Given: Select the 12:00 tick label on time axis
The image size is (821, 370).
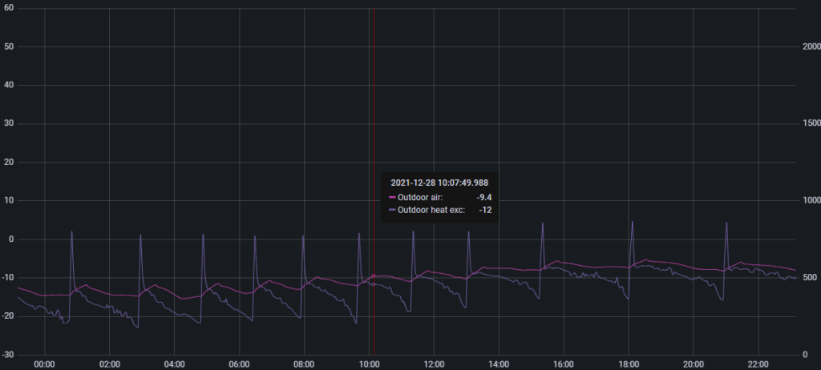Looking at the screenshot, I should 434,364.
